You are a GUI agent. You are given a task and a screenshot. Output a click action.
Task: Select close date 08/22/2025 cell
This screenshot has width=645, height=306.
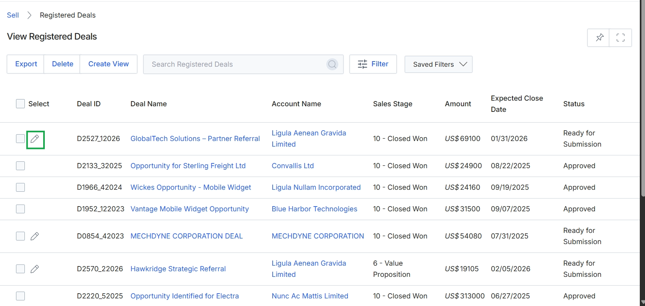click(510, 166)
